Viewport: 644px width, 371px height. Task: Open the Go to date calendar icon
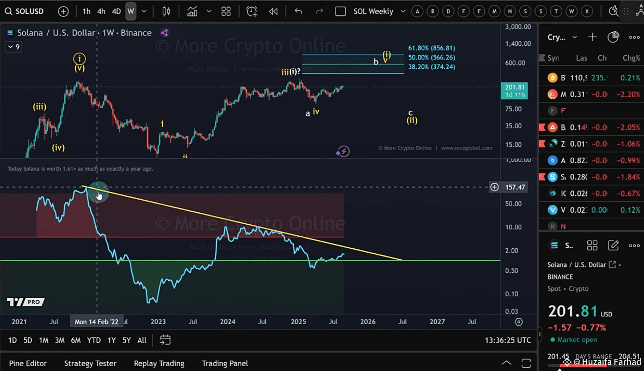click(165, 340)
